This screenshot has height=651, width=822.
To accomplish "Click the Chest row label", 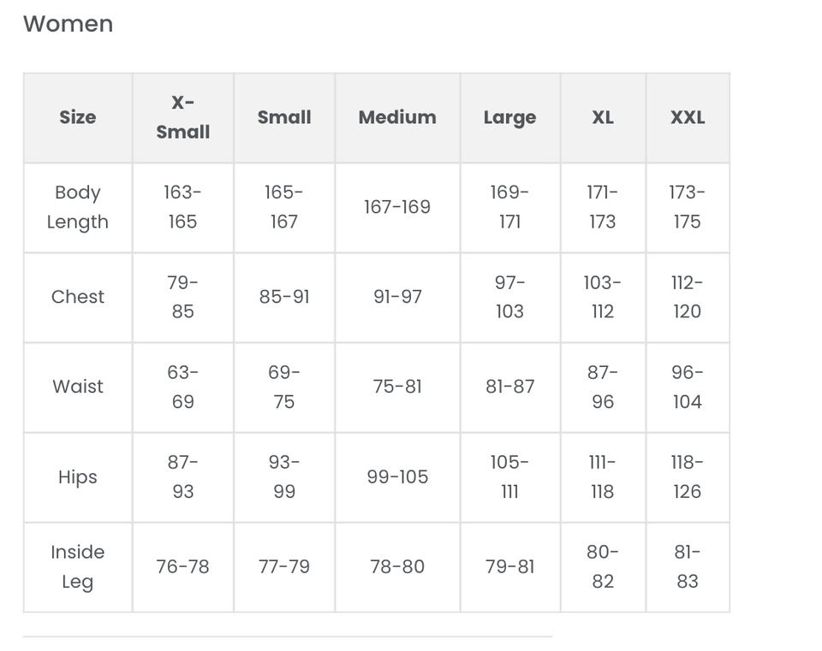I will tap(77, 297).
